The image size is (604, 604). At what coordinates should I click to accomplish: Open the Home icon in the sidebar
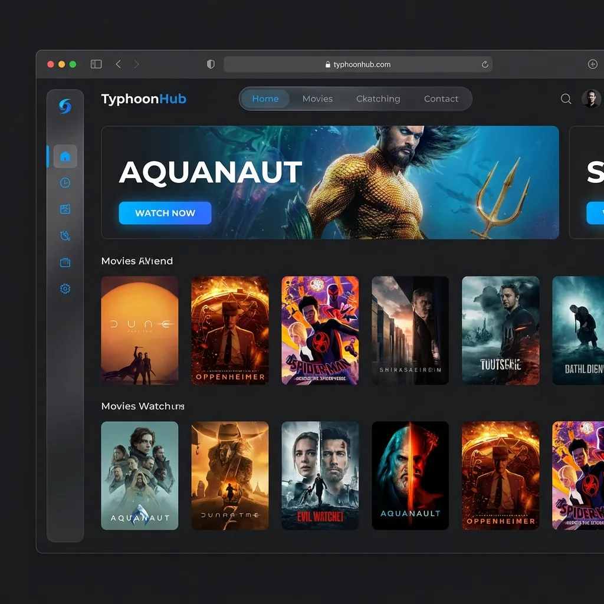pyautogui.click(x=65, y=156)
